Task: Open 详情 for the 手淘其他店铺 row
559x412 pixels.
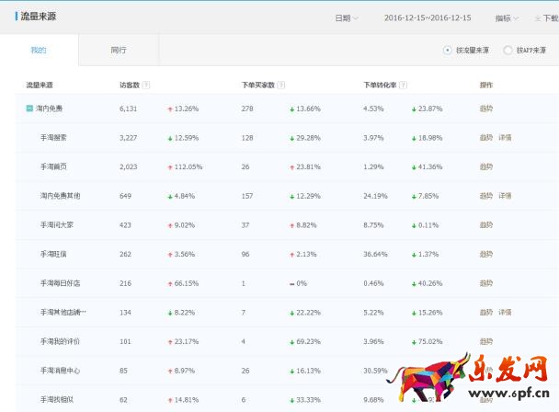Action: coord(505,313)
